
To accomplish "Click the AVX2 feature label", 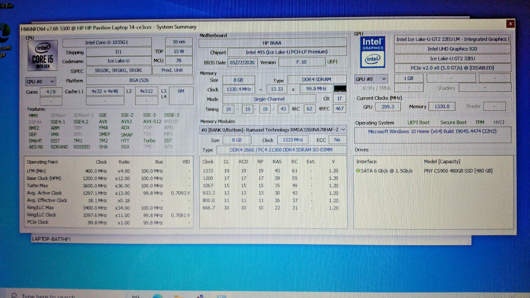I will click(127, 122).
